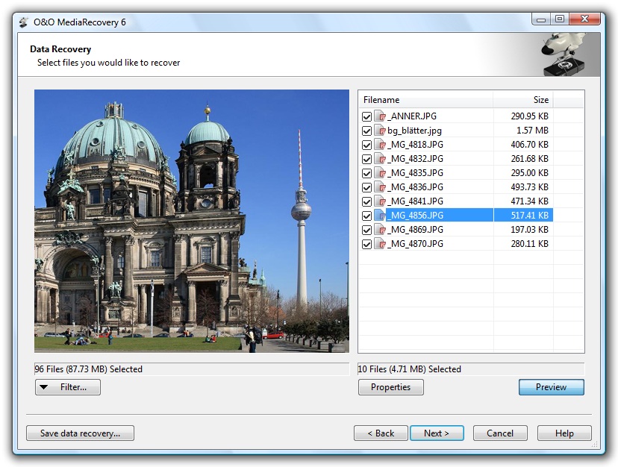Select the _MG_4841.JPG row in the list
618x467 pixels.
coord(455,201)
